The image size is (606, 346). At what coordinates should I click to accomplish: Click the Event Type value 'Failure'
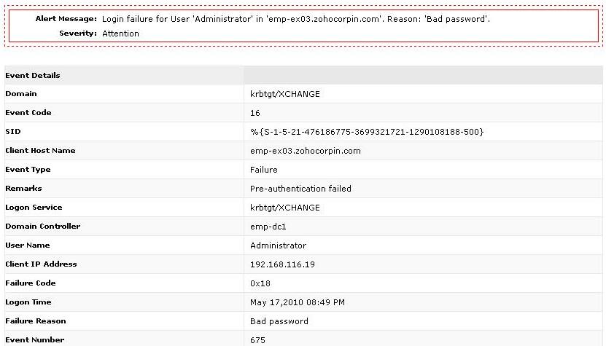(x=264, y=170)
